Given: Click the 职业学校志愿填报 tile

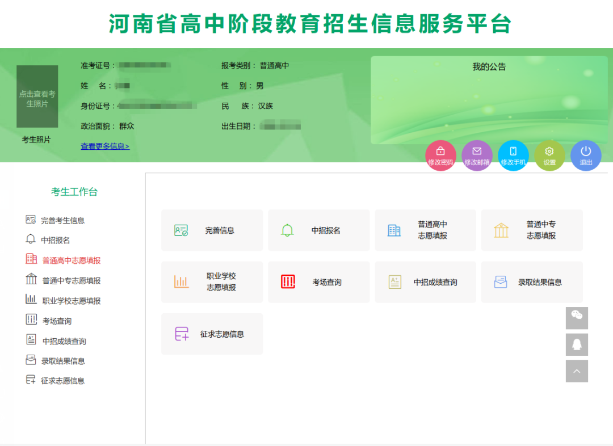Looking at the screenshot, I should [x=212, y=282].
